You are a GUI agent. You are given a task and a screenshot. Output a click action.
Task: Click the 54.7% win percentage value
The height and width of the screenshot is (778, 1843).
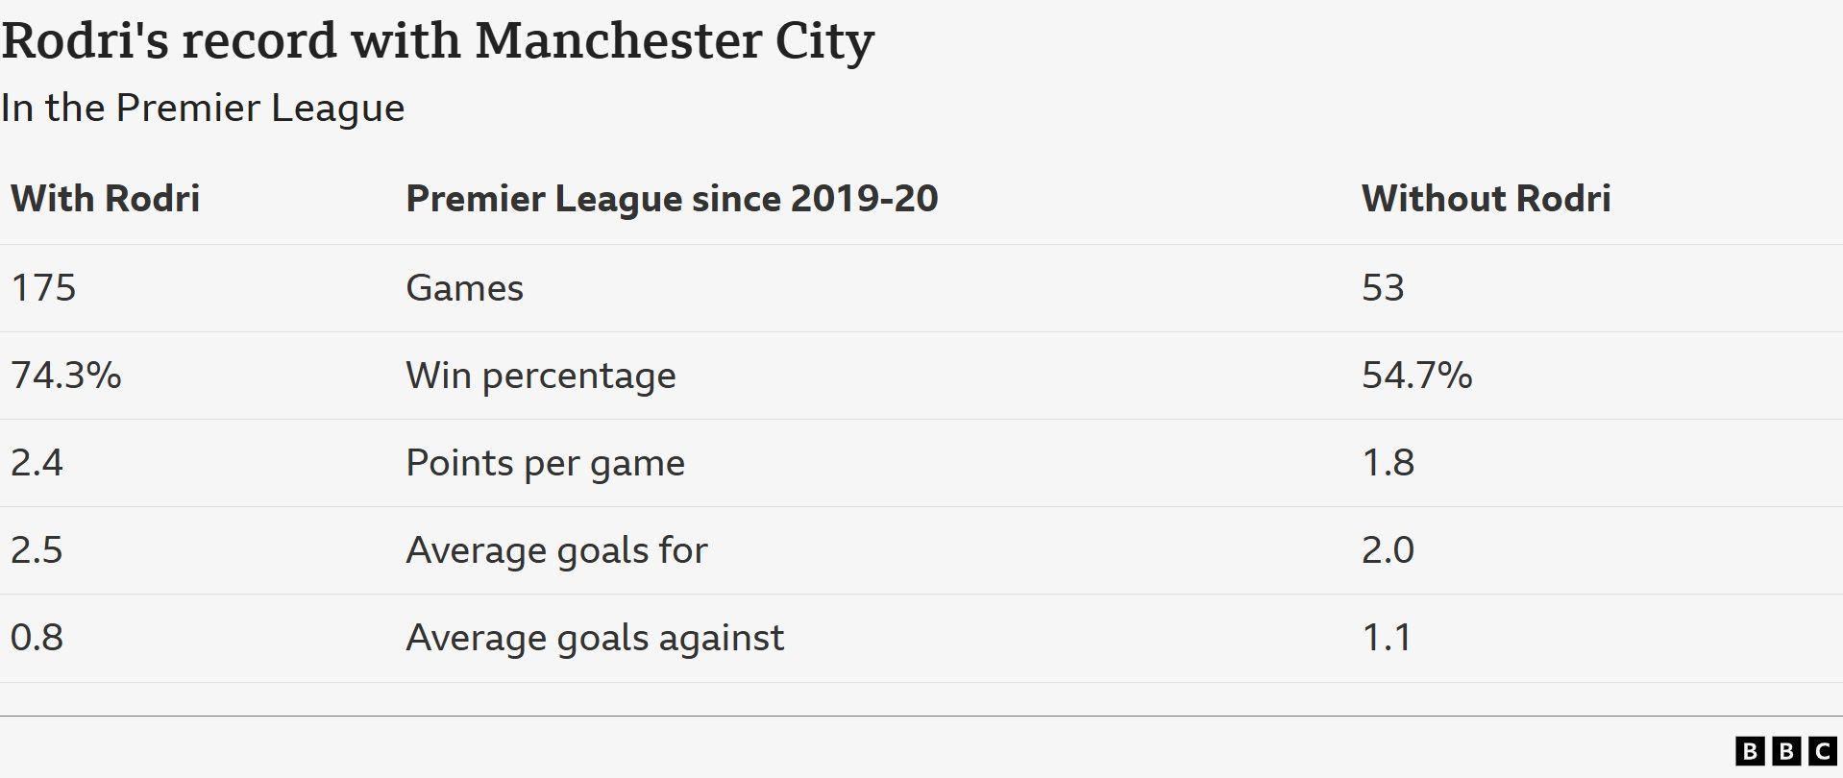point(1417,376)
